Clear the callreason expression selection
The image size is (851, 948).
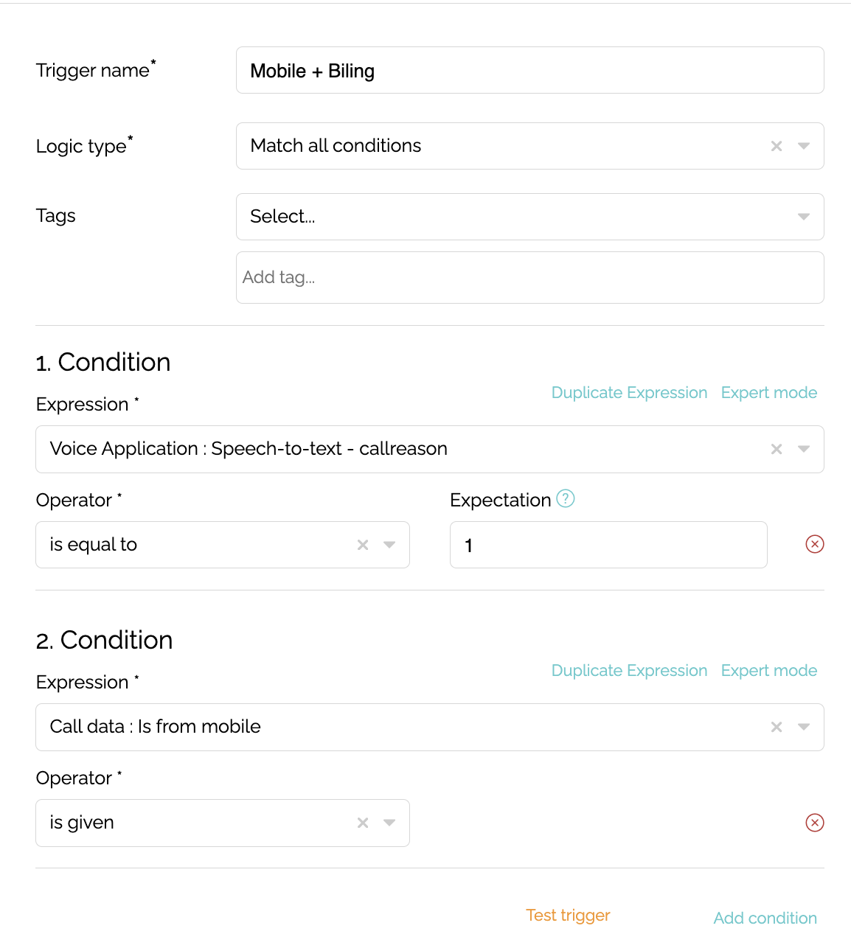pos(777,449)
